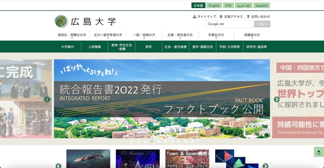This screenshot has height=168, width=324.
Task: Click the Hiroshima University phoenix logo
Action: click(62, 22)
